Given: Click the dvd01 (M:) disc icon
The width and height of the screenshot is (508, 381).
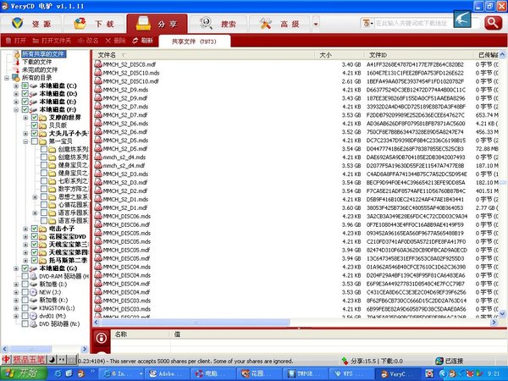Looking at the screenshot, I should 33,316.
